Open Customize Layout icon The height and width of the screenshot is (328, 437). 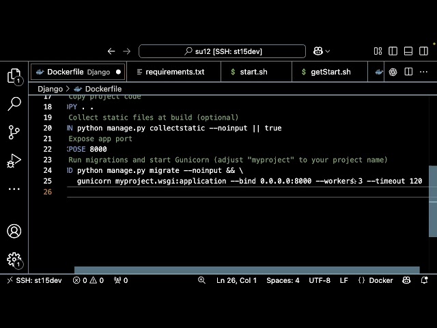pos(378,51)
